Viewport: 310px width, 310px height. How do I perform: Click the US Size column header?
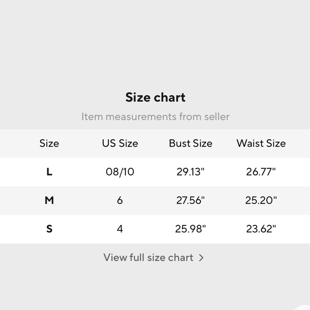(x=120, y=143)
